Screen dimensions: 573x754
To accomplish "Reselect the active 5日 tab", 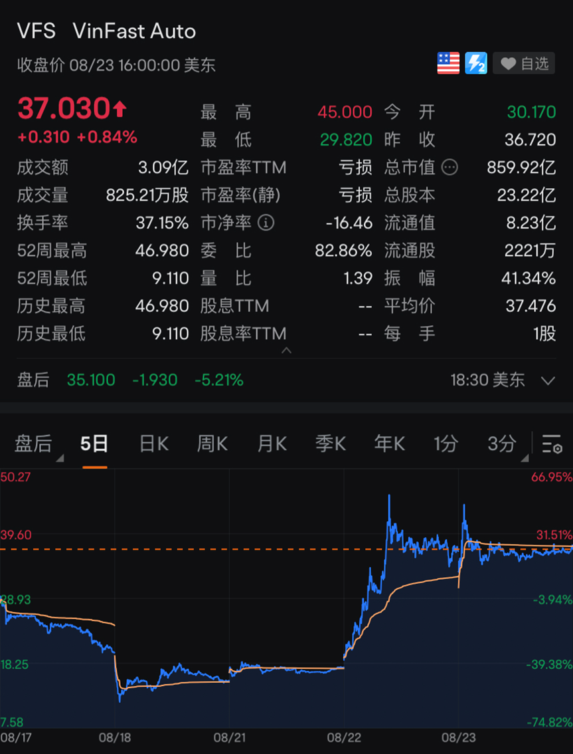I will tap(95, 443).
